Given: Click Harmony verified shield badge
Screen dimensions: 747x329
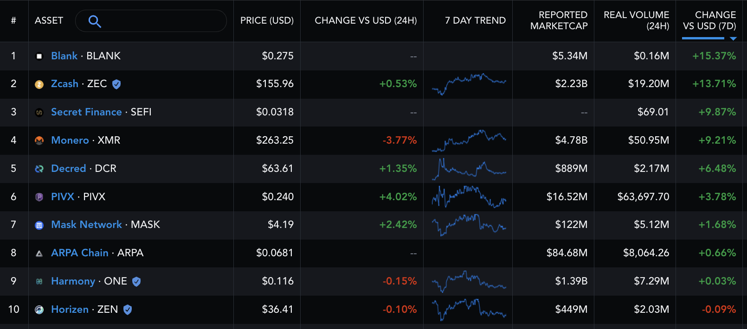Looking at the screenshot, I should [x=136, y=281].
